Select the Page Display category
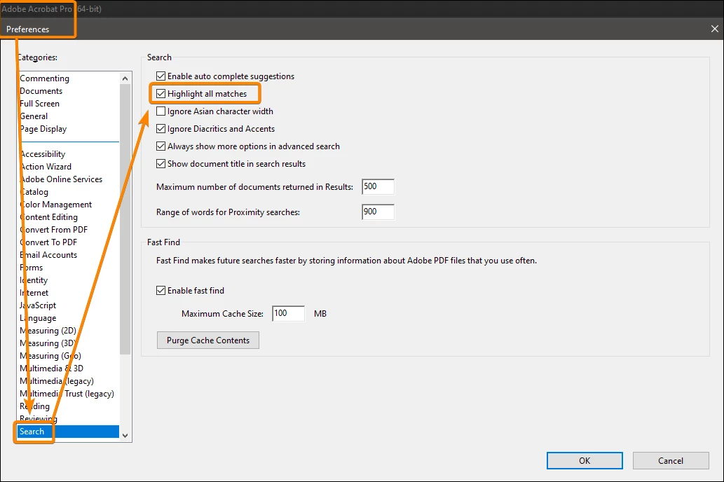 pyautogui.click(x=43, y=129)
